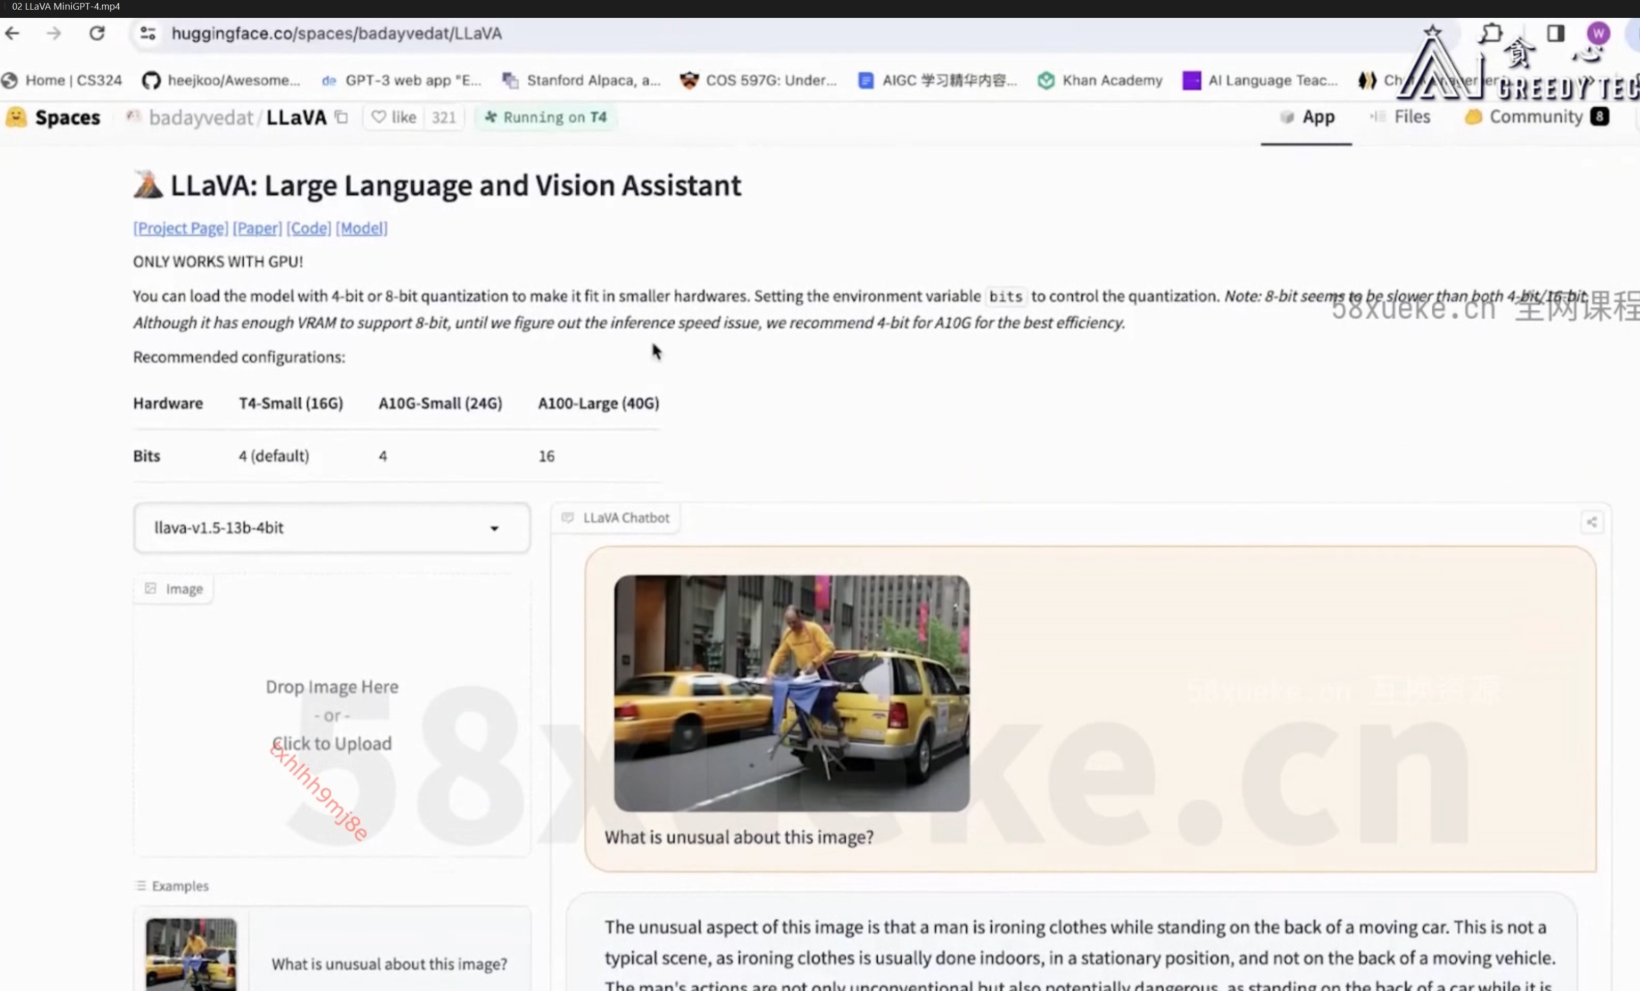
Task: Open site settings icon in address bar
Action: (x=147, y=33)
